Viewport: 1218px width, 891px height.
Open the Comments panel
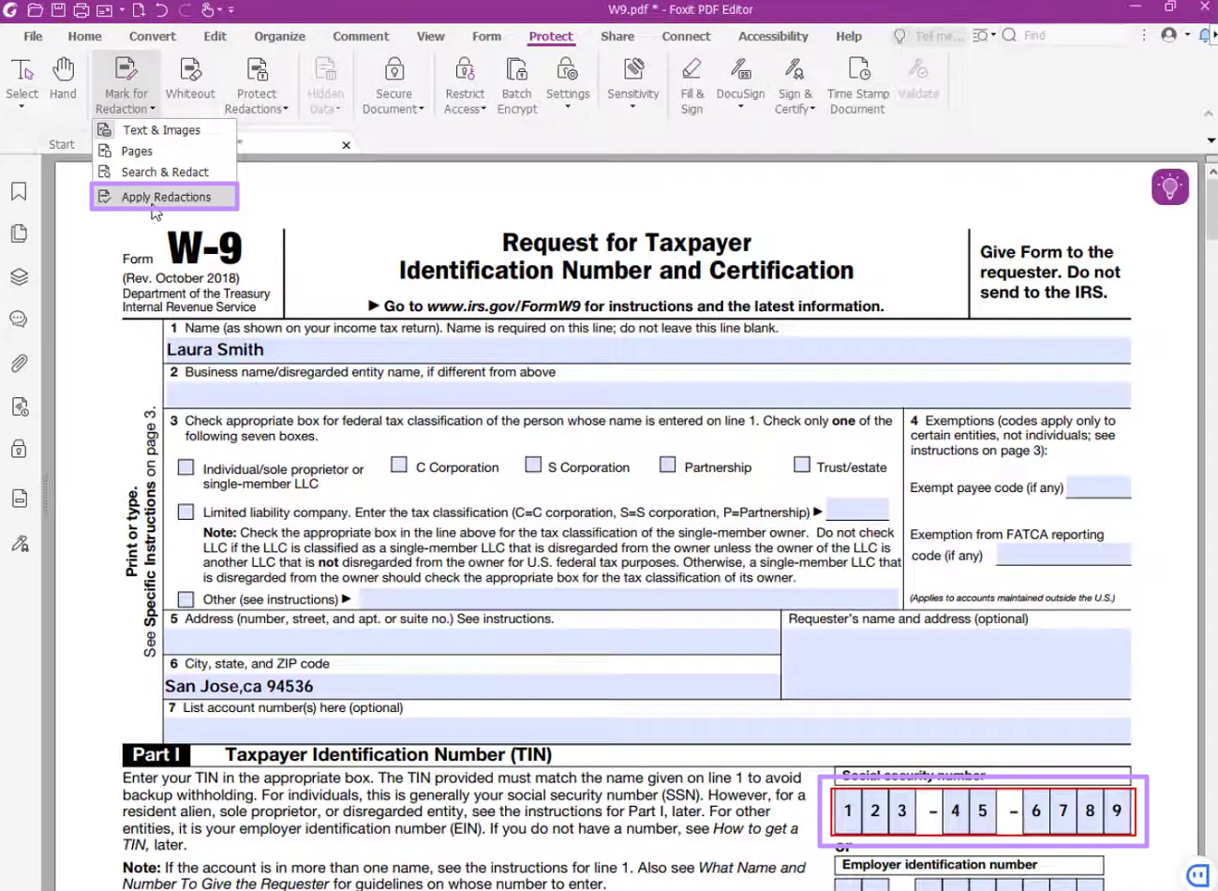pyautogui.click(x=19, y=319)
